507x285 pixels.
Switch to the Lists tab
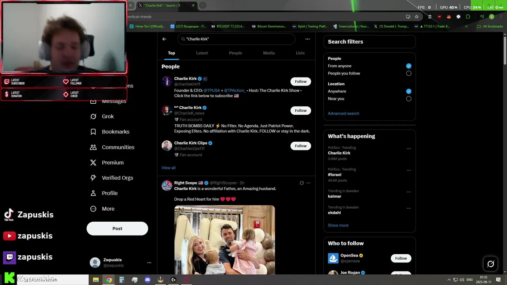point(300,53)
